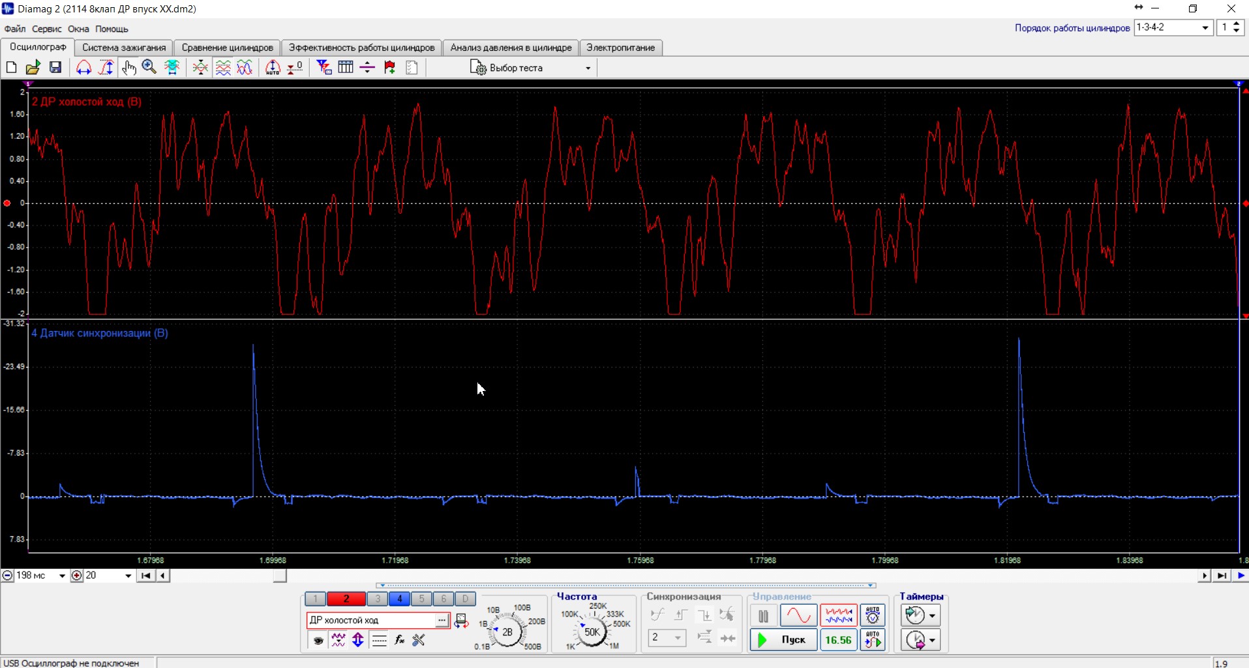Viewport: 1249px width, 668px height.
Task: Click the dashed line style icon
Action: point(379,641)
